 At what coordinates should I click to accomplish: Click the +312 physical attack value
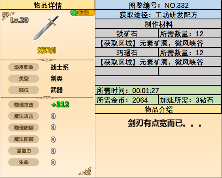(x=60, y=105)
